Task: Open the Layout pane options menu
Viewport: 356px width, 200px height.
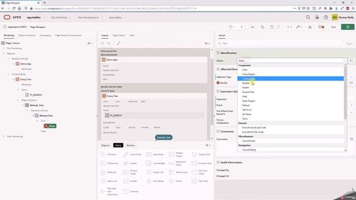Action: 207,43
